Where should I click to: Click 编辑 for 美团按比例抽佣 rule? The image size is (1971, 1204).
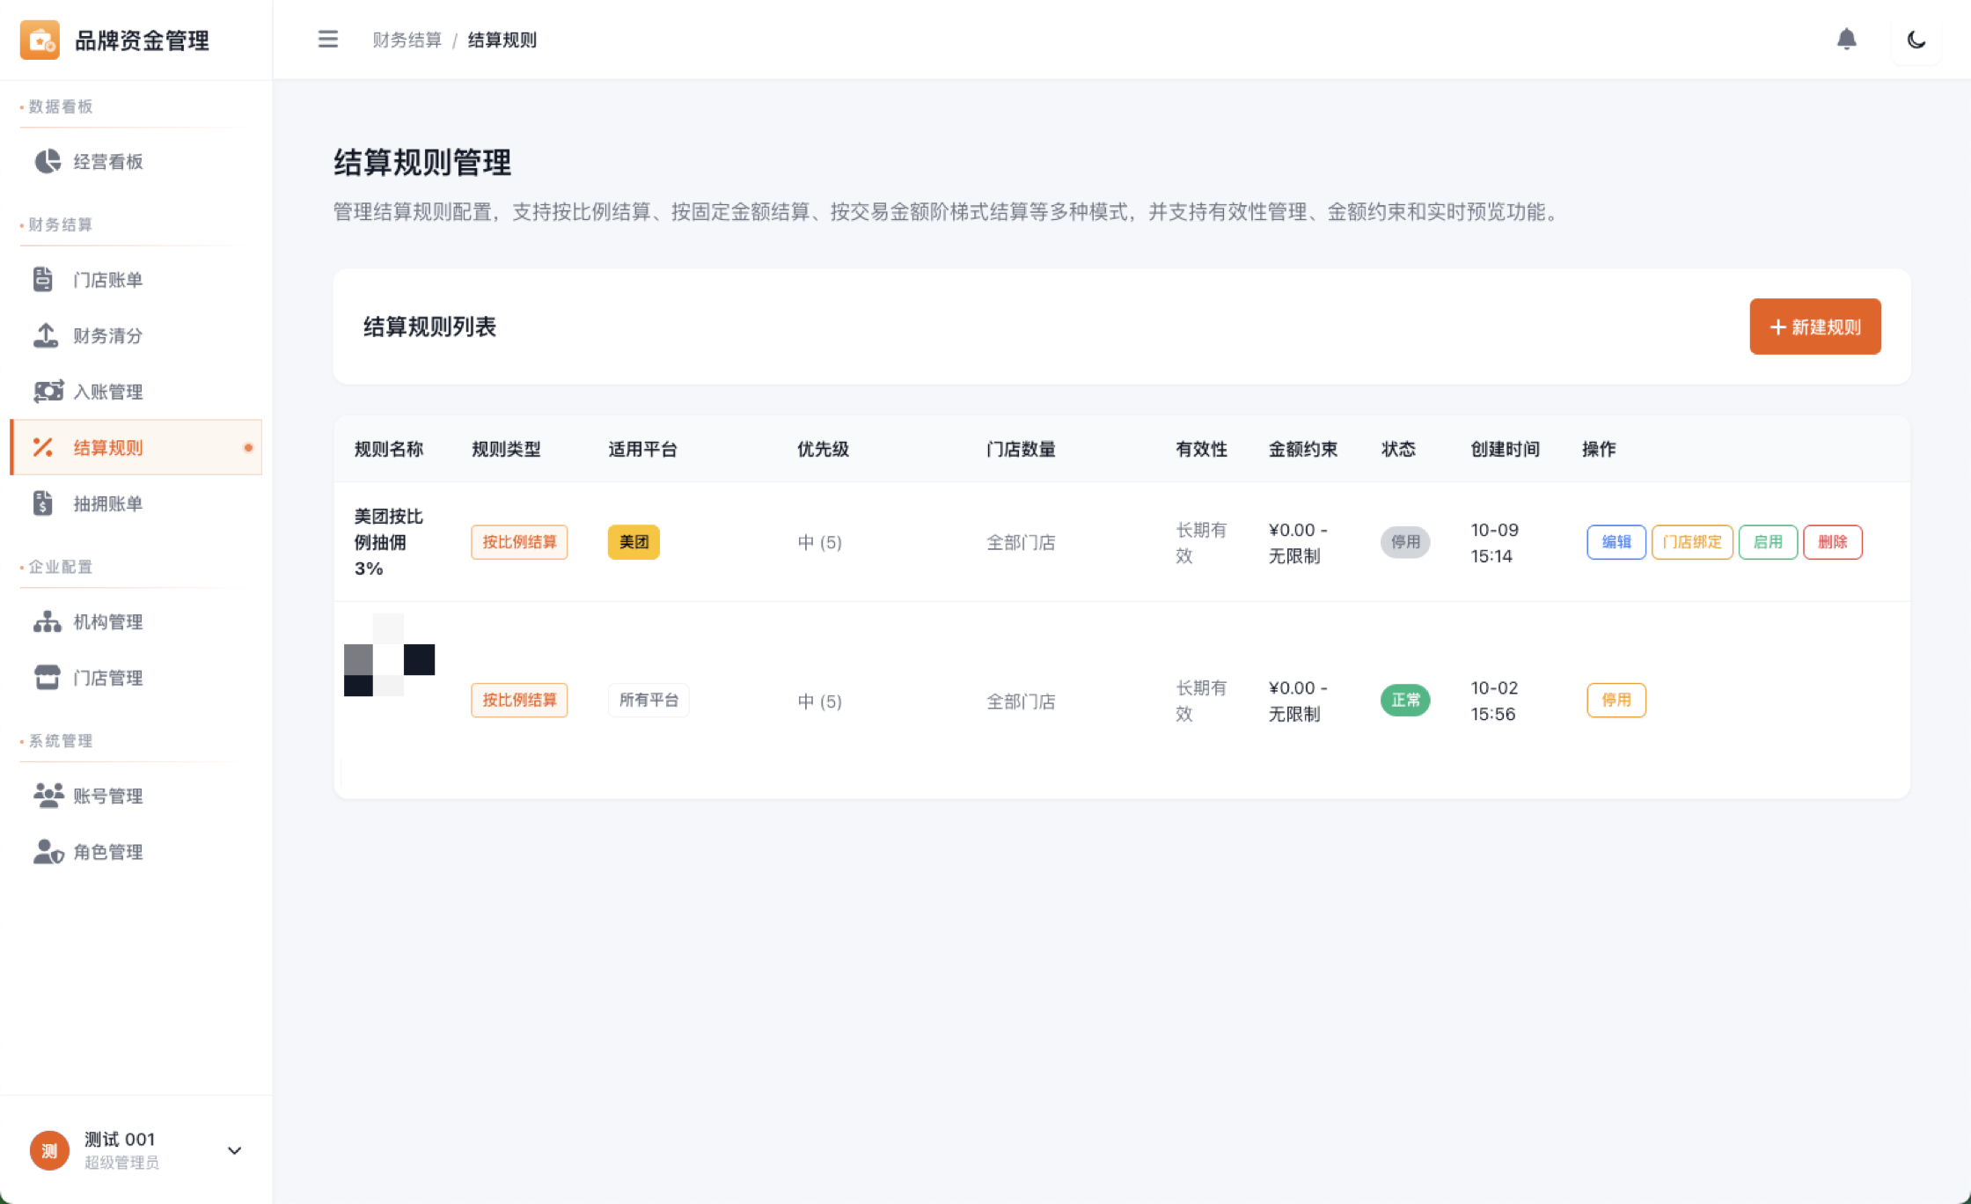1616,542
